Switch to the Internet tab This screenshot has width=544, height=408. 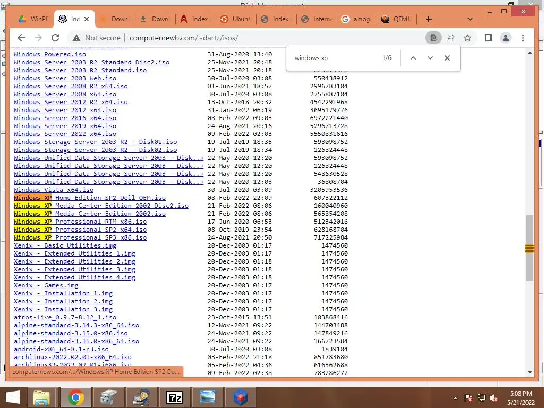(316, 19)
